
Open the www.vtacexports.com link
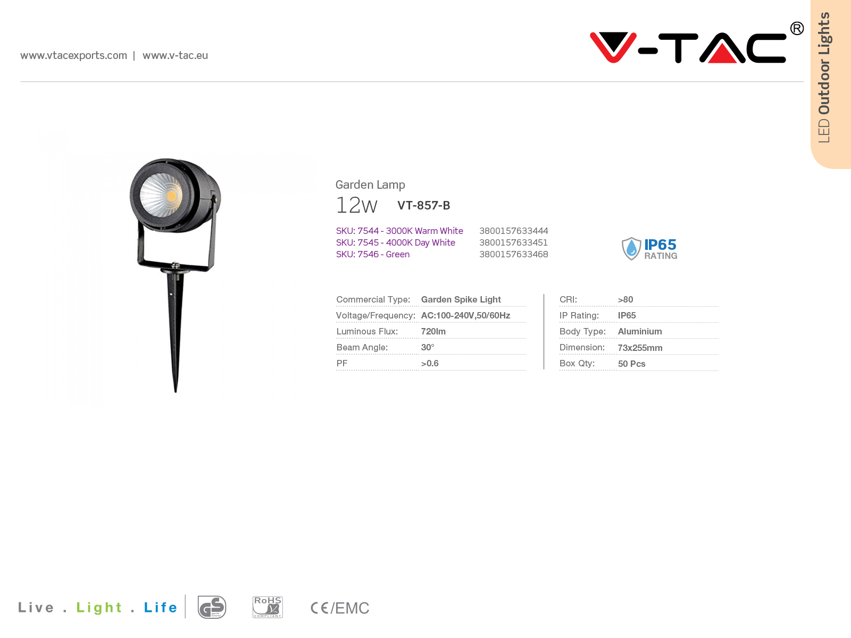coord(73,55)
